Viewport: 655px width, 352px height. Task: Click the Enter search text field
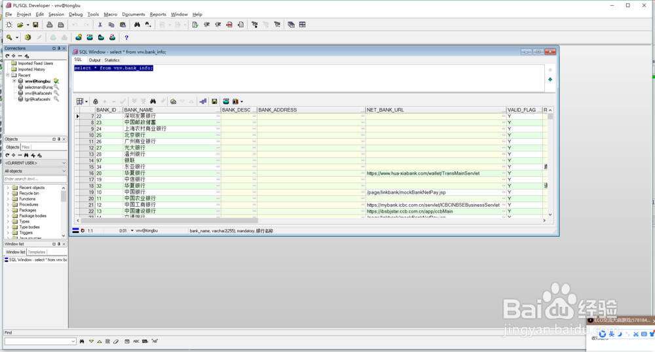(35, 179)
